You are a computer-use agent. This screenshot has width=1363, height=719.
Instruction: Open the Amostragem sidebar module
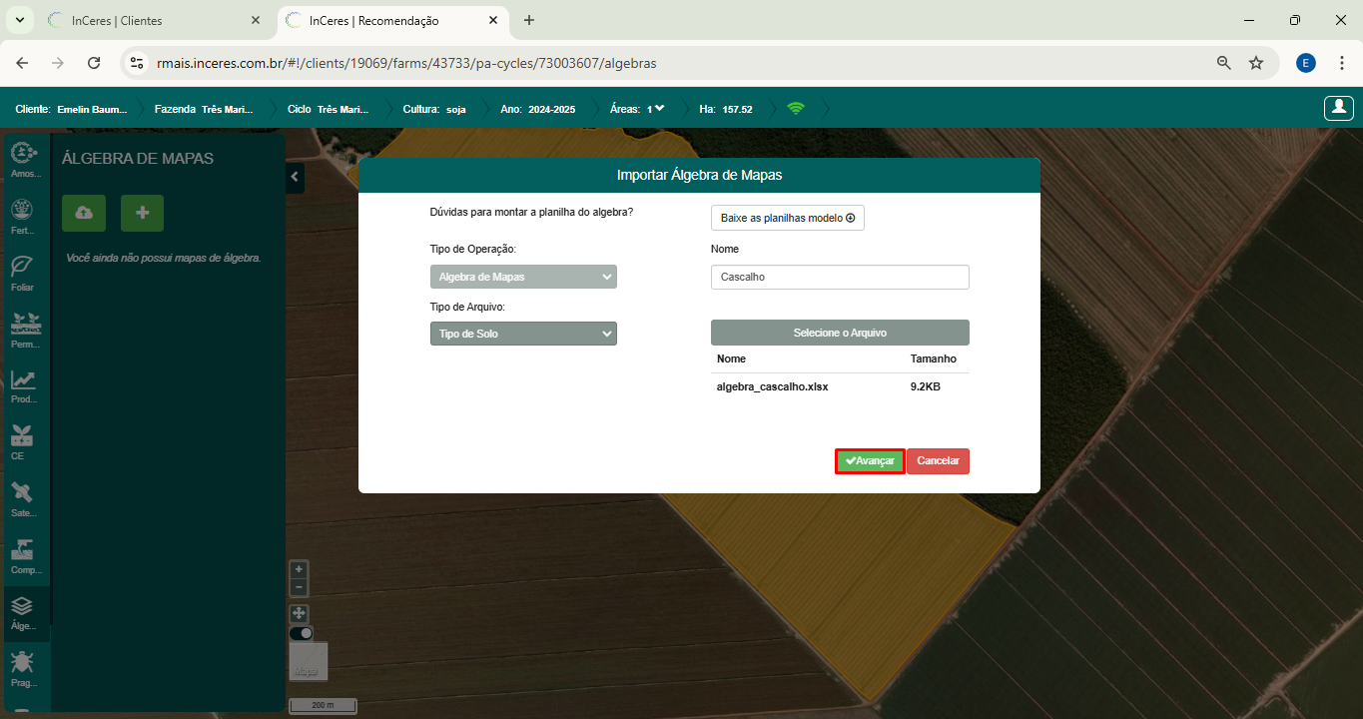point(24,160)
